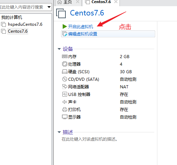
Task: Select the sound card (声卡) speaker icon
Action: (x=65, y=102)
